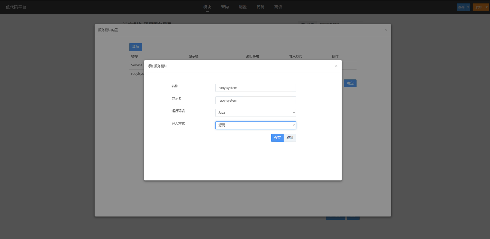This screenshot has height=239, width=490.
Task: Open the 高级 tab
Action: click(278, 7)
